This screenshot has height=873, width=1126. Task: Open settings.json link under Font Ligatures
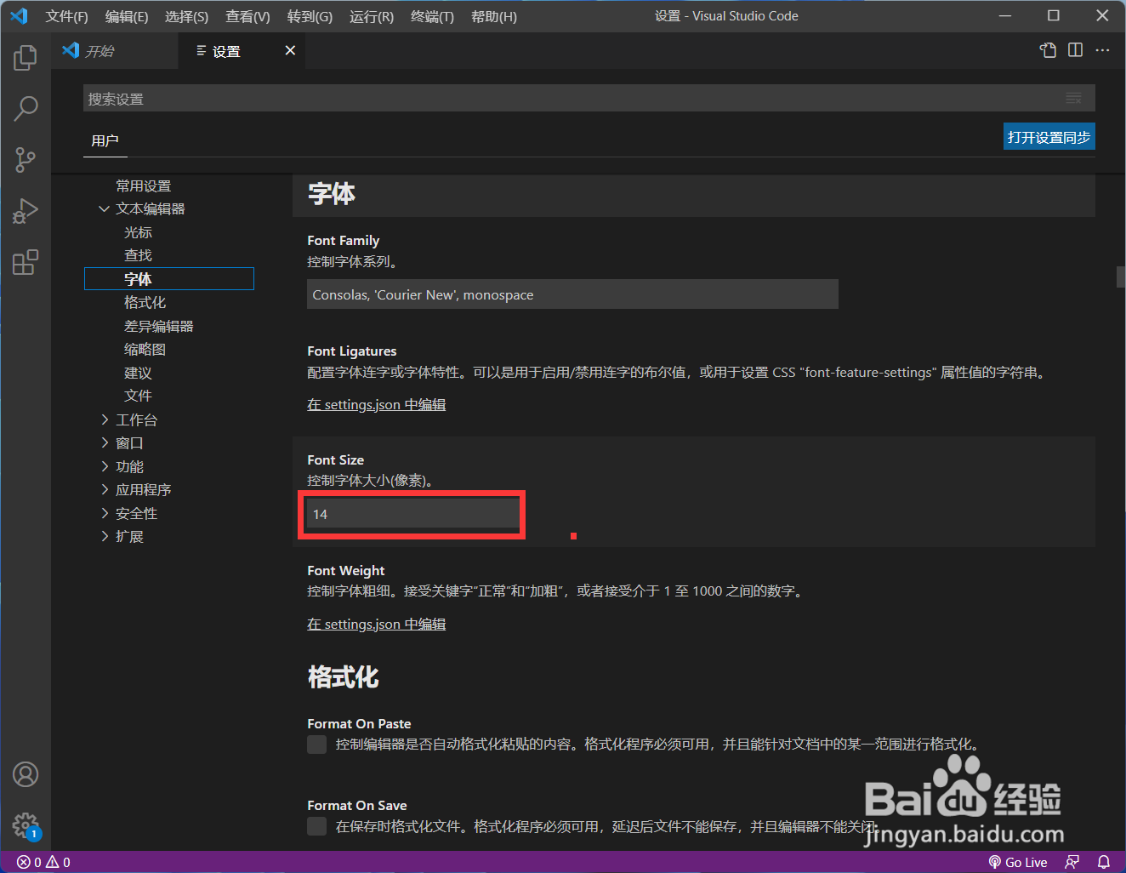coord(376,405)
